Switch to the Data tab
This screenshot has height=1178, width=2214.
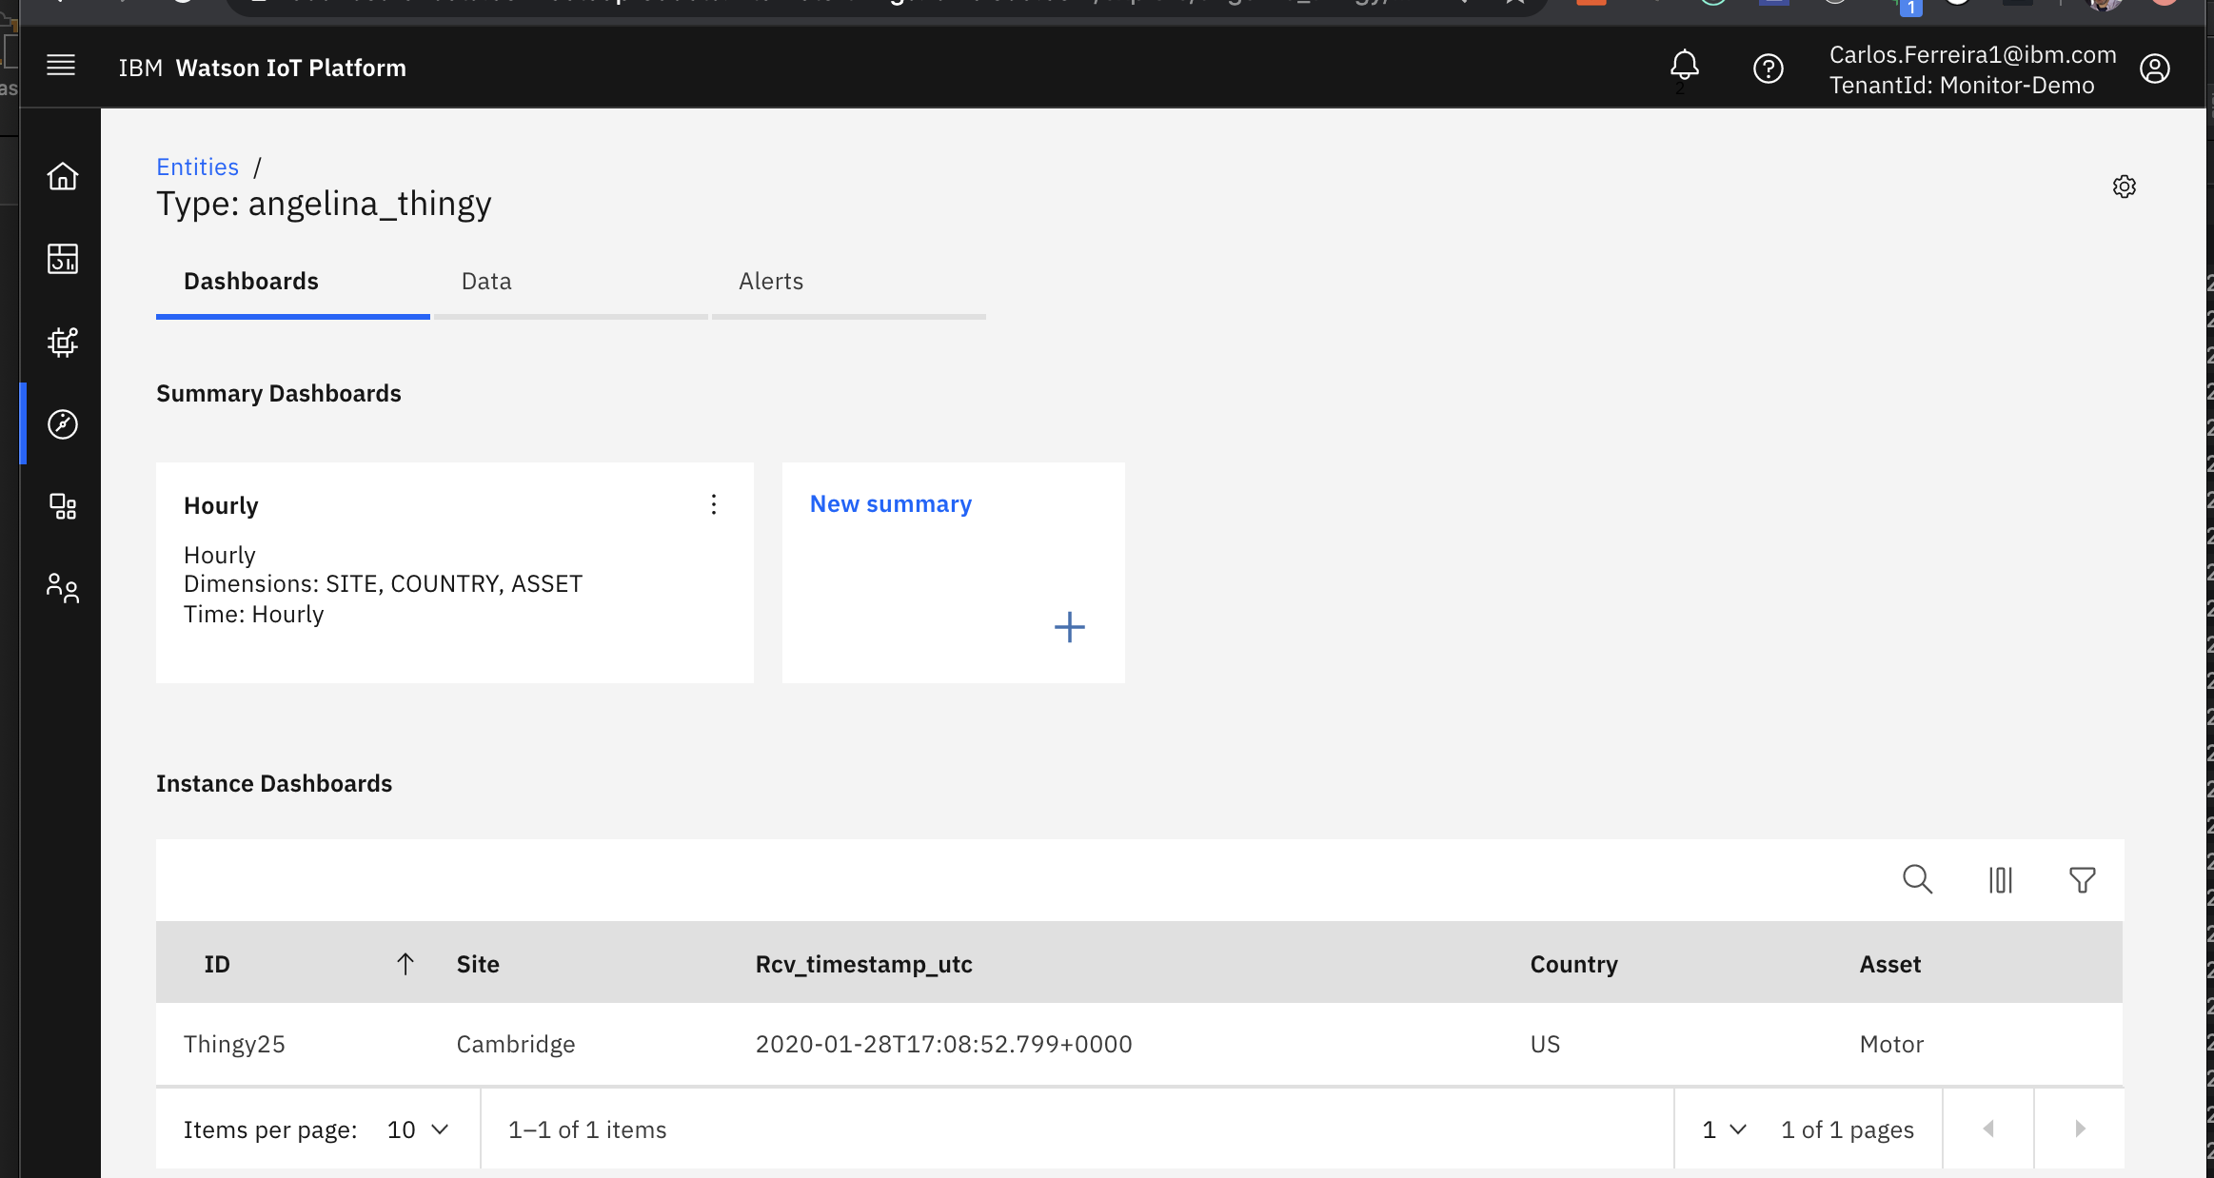pos(570,282)
